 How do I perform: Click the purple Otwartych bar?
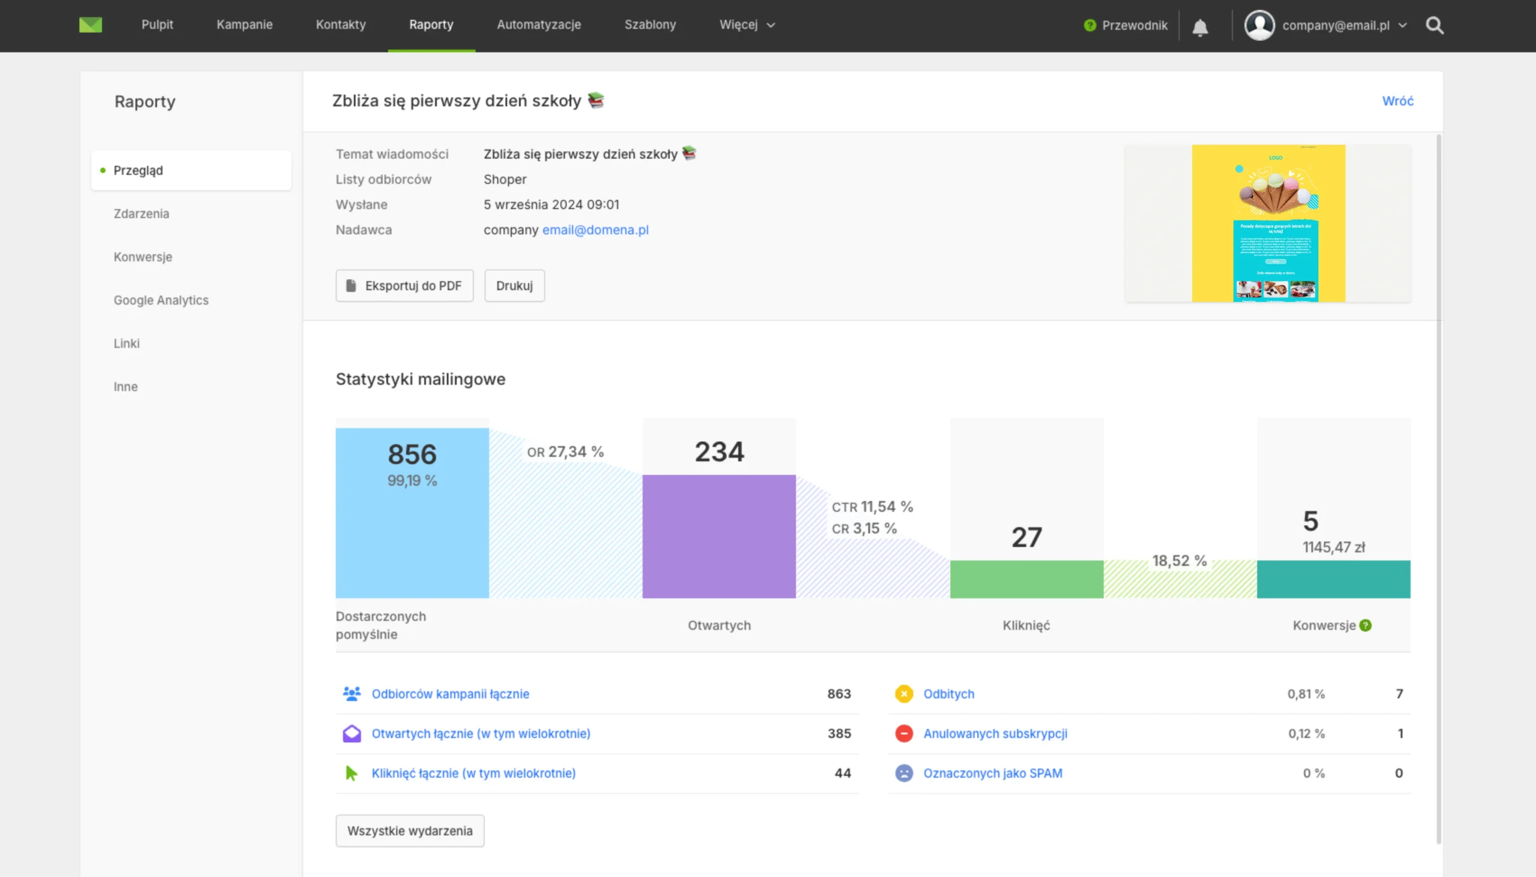pos(719,536)
